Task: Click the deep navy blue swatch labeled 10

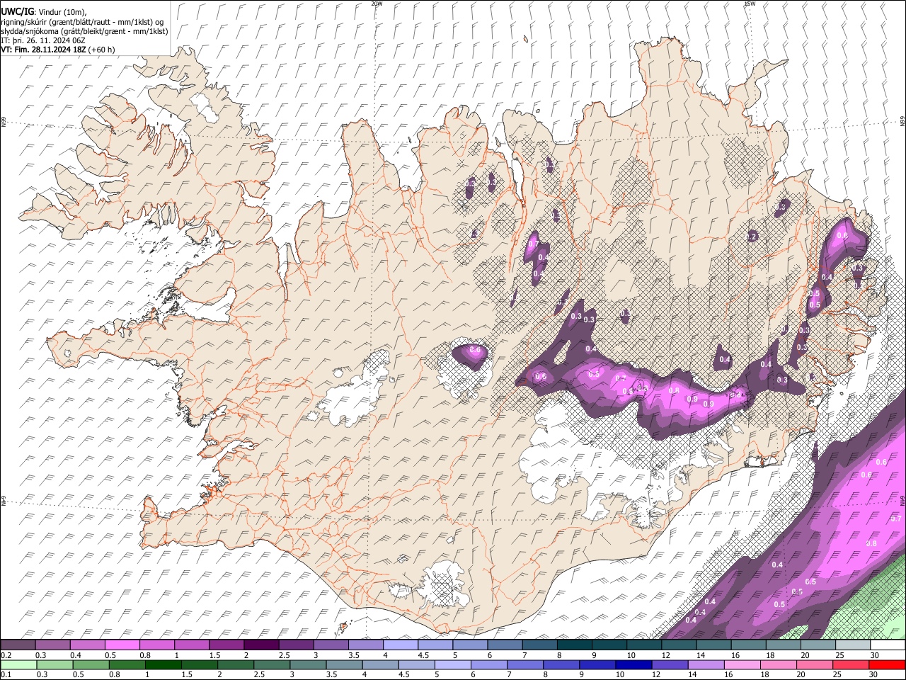Action: 633,664
